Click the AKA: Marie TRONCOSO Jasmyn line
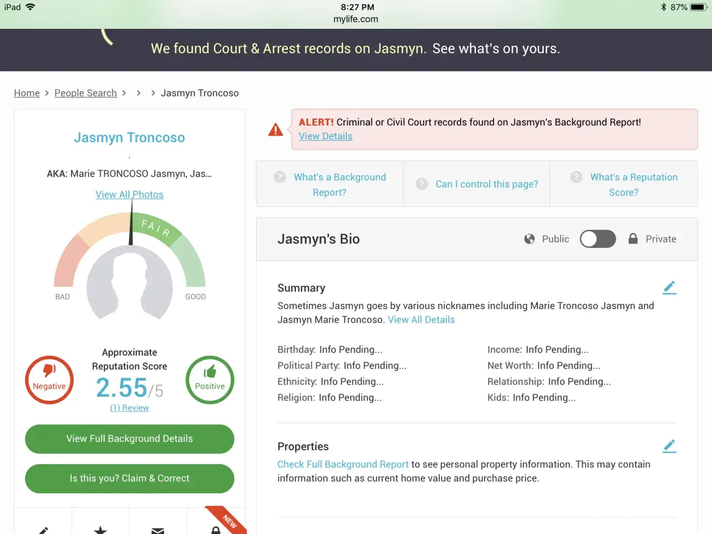This screenshot has width=712, height=534. click(129, 174)
